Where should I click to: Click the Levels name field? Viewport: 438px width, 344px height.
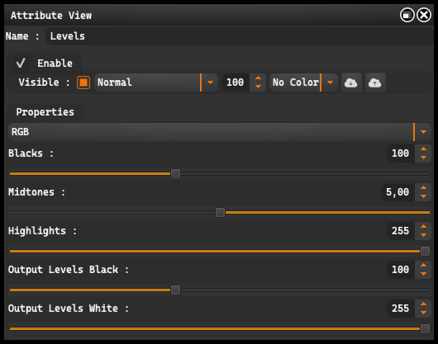click(x=239, y=36)
